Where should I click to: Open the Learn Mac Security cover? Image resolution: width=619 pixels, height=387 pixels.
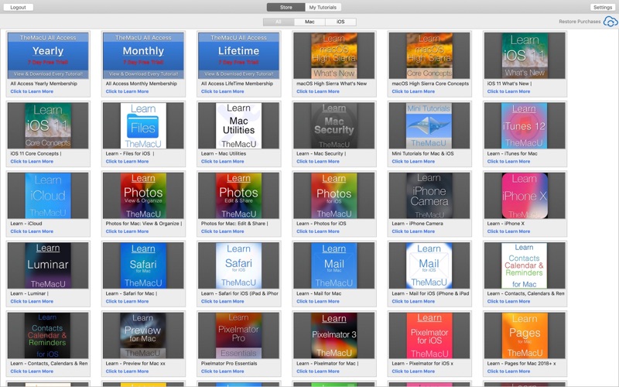[x=334, y=125]
